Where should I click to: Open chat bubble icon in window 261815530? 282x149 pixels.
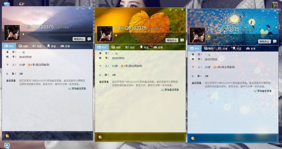click(89, 39)
